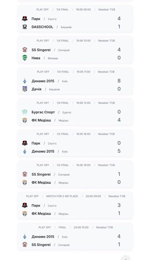Click the Нива team name link
The image size is (144, 260).
pyautogui.click(x=36, y=58)
